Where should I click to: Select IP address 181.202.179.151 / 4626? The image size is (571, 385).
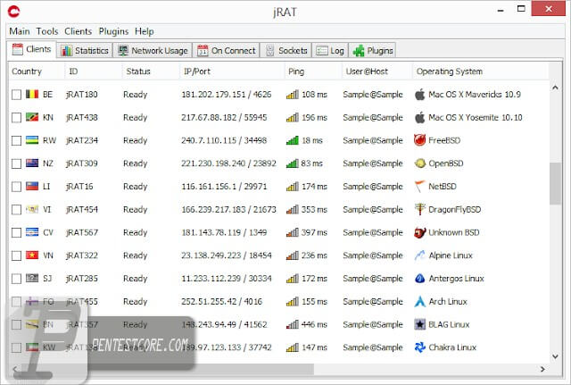(226, 95)
